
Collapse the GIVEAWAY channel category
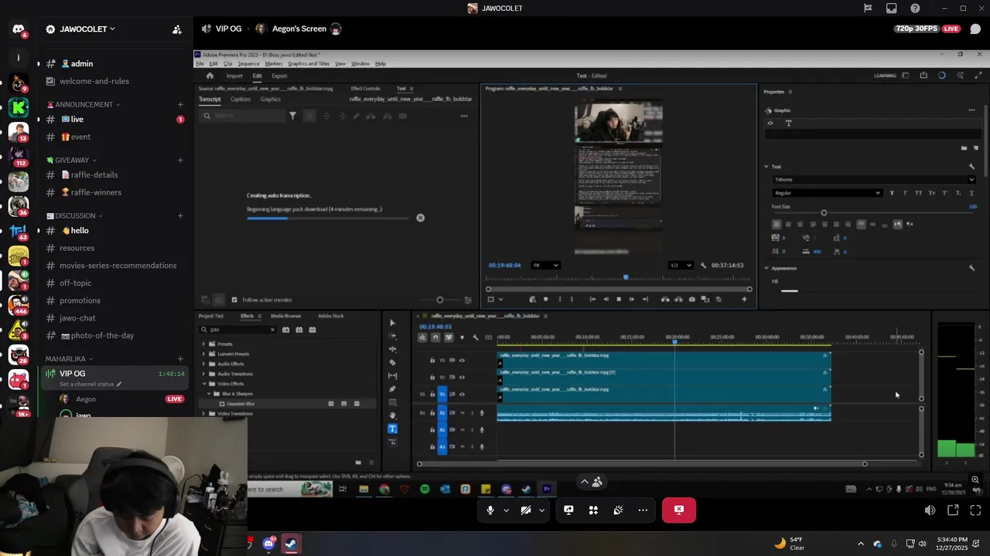coord(72,160)
